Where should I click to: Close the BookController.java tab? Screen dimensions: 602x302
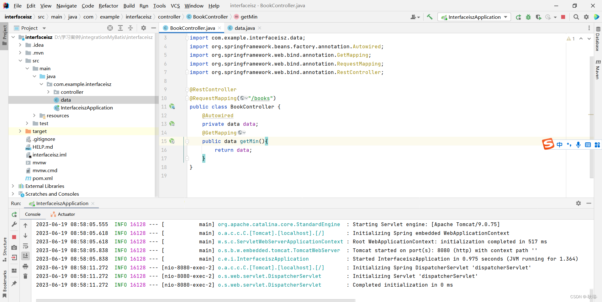point(219,28)
